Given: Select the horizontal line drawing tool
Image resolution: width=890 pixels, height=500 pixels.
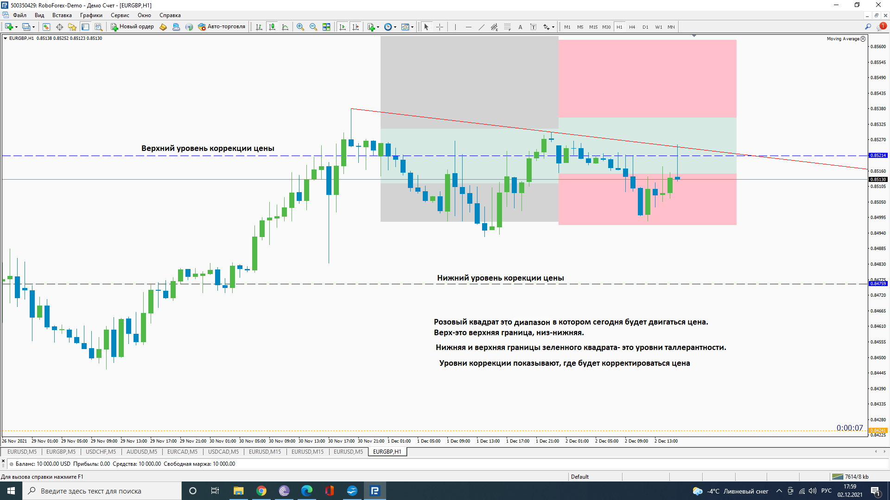Looking at the screenshot, I should (468, 27).
